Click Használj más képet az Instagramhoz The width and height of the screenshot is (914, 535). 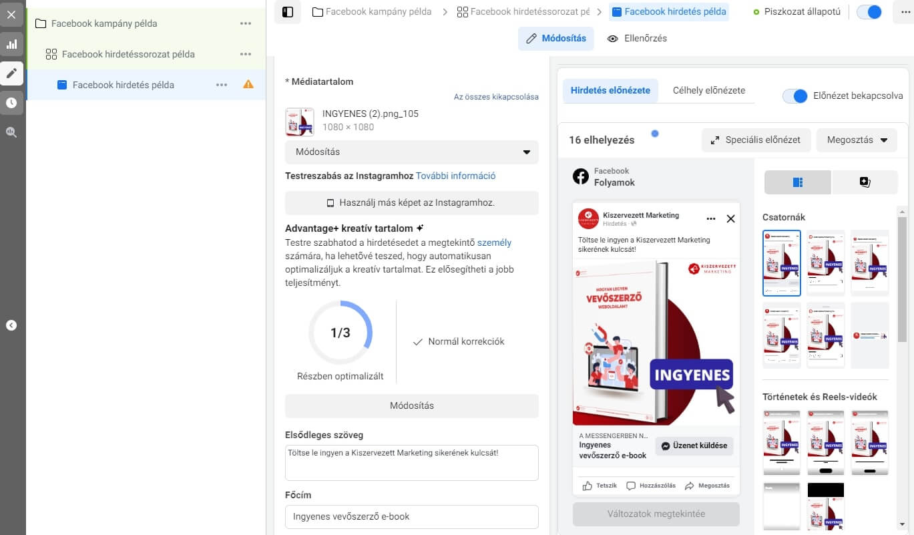pos(412,203)
